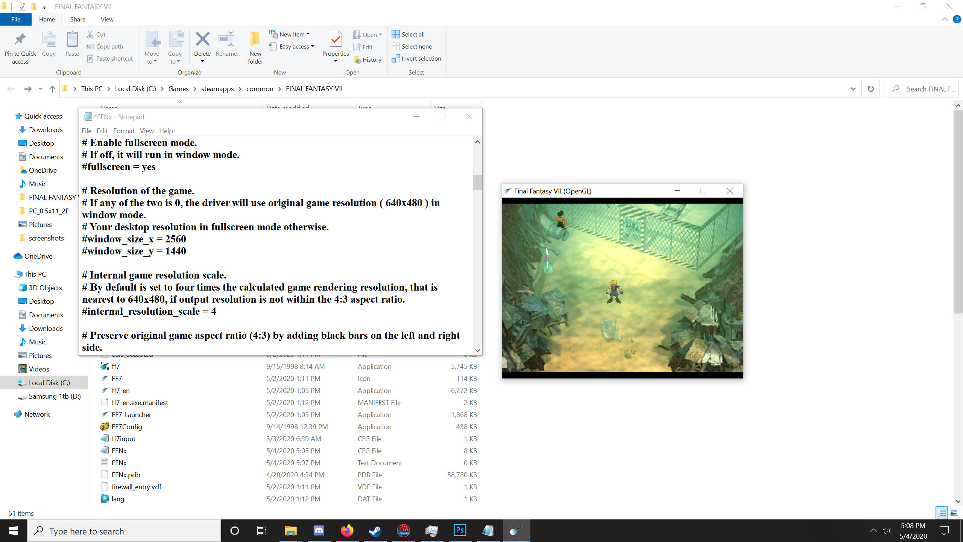Screen dimensions: 963x542
Task: Switch to the View ribbon tab
Action: [x=107, y=19]
